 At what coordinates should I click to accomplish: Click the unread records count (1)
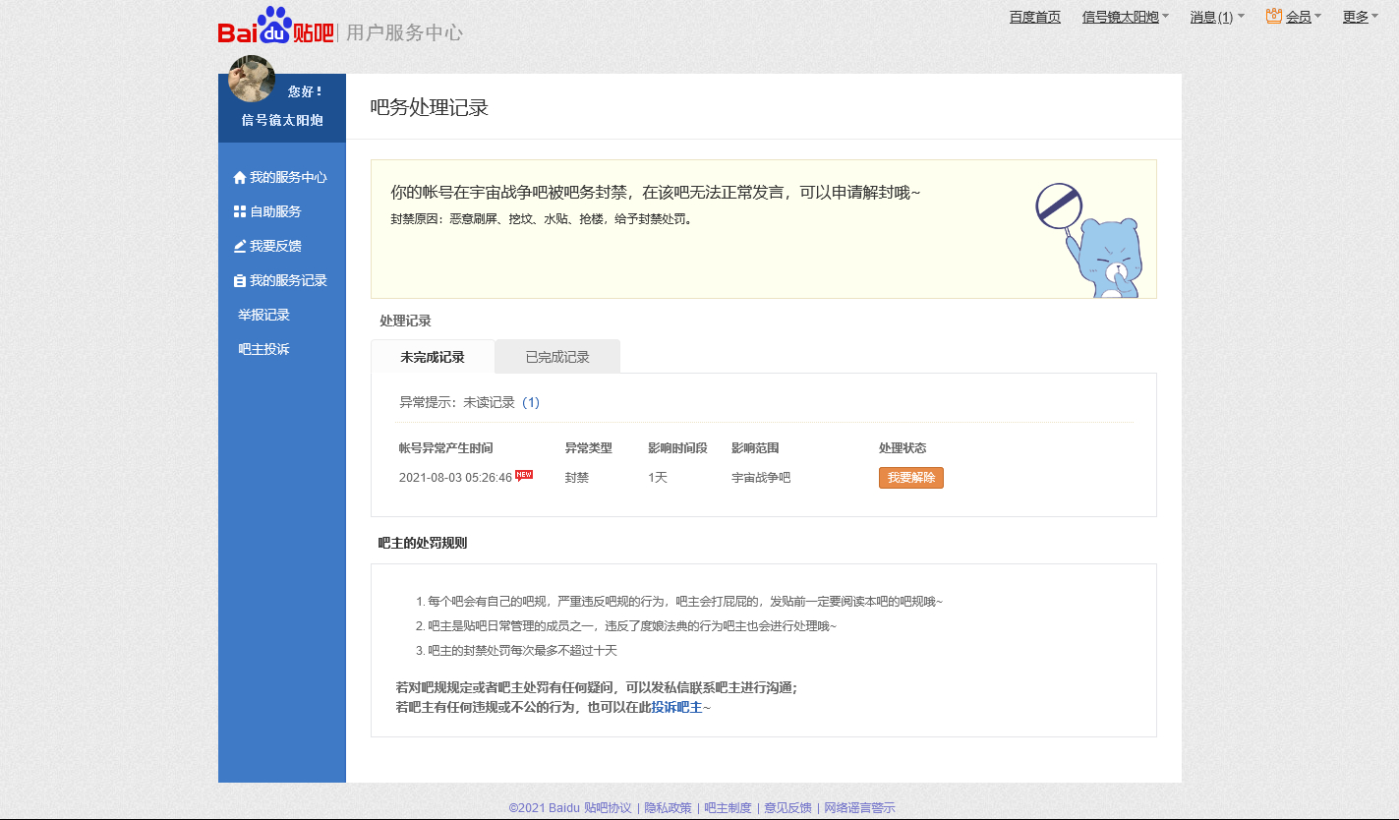coord(531,402)
